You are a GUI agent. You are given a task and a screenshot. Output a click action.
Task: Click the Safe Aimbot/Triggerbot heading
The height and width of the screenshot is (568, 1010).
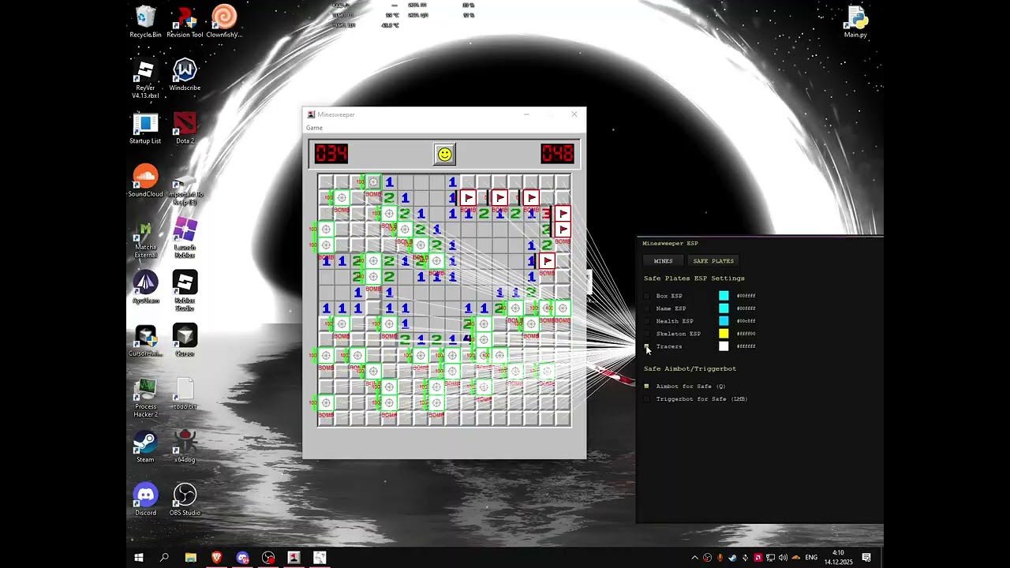[x=690, y=368]
